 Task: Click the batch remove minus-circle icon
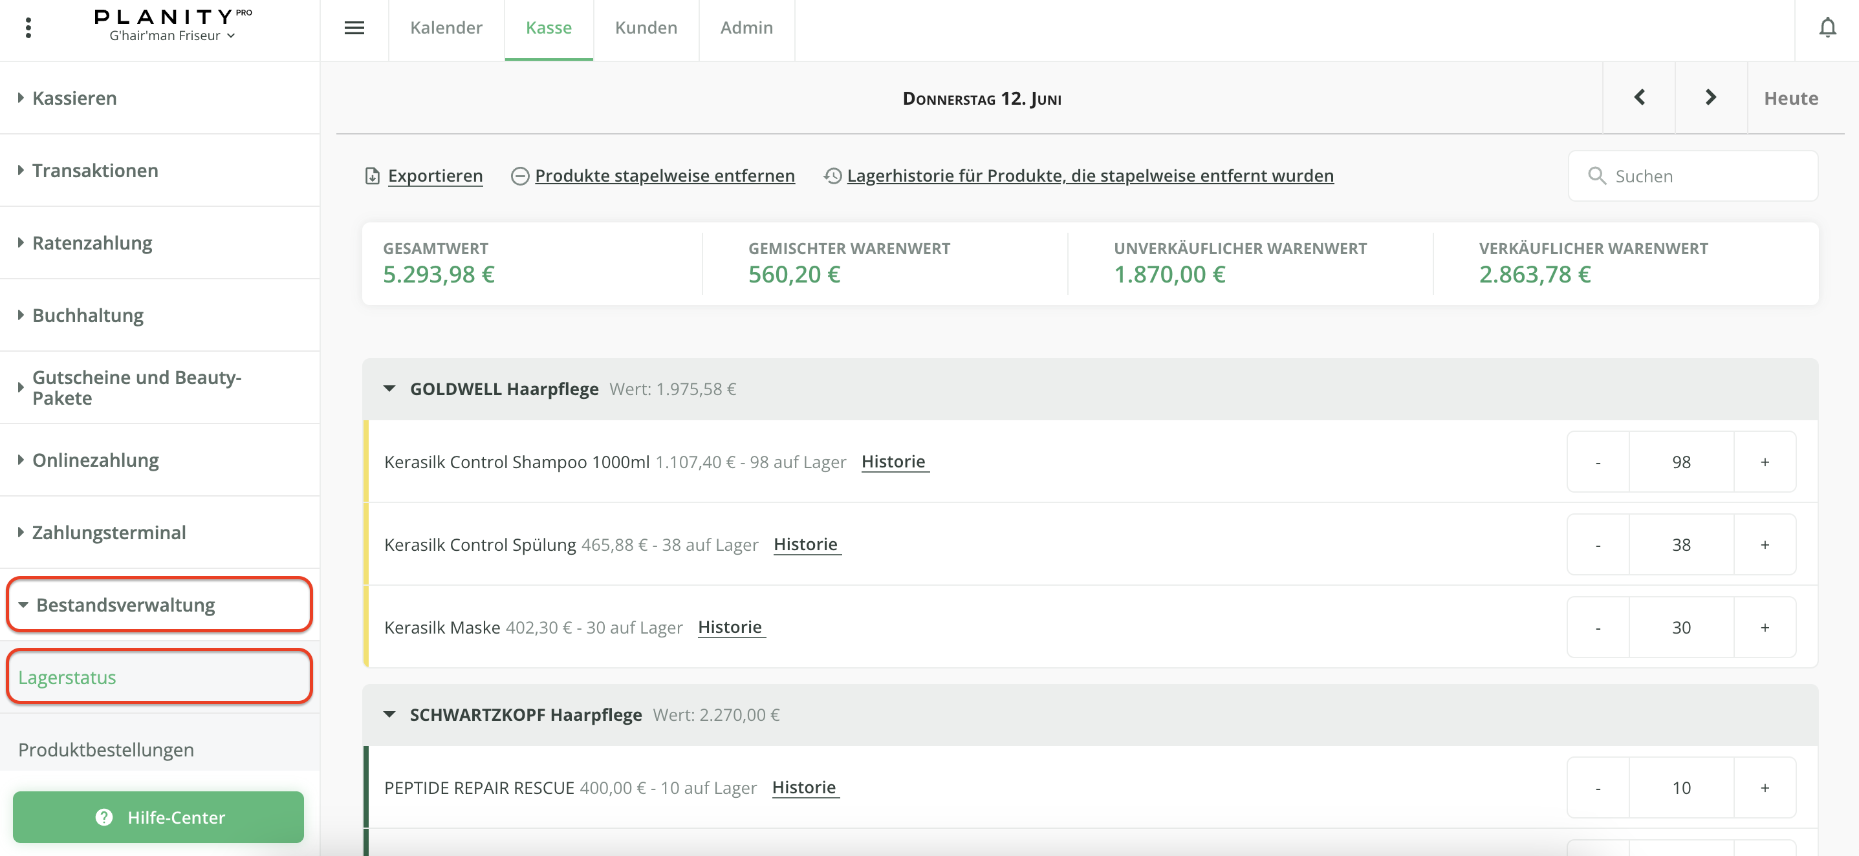pyautogui.click(x=519, y=176)
